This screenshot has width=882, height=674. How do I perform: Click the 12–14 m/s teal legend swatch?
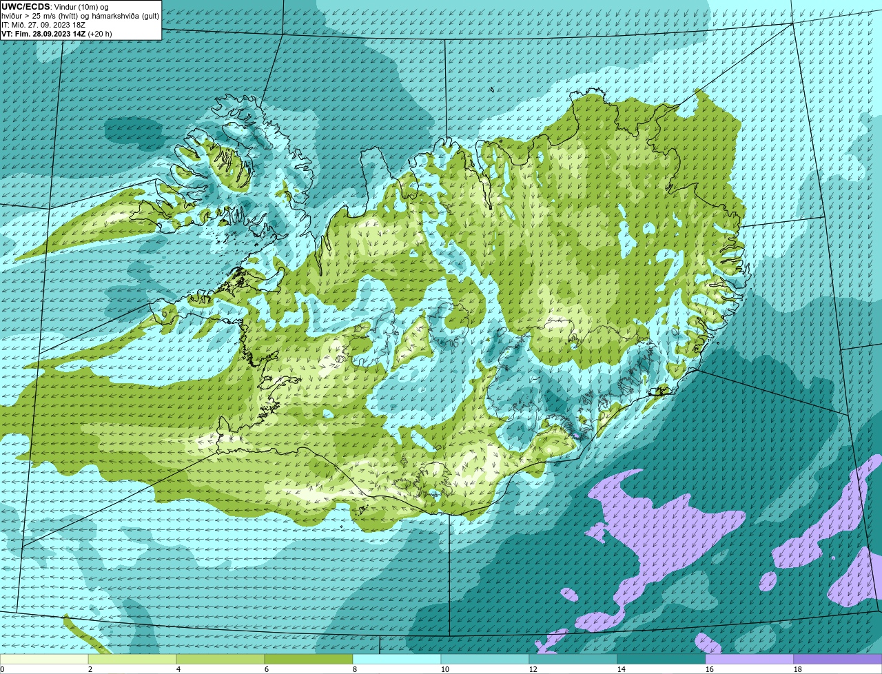pos(573,659)
